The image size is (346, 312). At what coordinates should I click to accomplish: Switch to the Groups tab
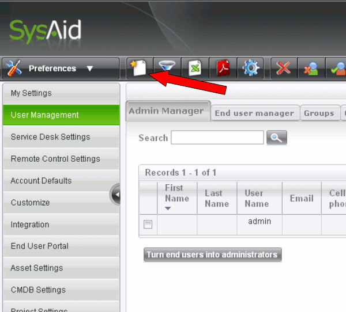pyautogui.click(x=319, y=113)
